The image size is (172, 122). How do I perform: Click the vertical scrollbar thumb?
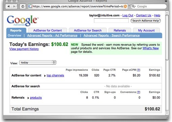[x=167, y=37]
